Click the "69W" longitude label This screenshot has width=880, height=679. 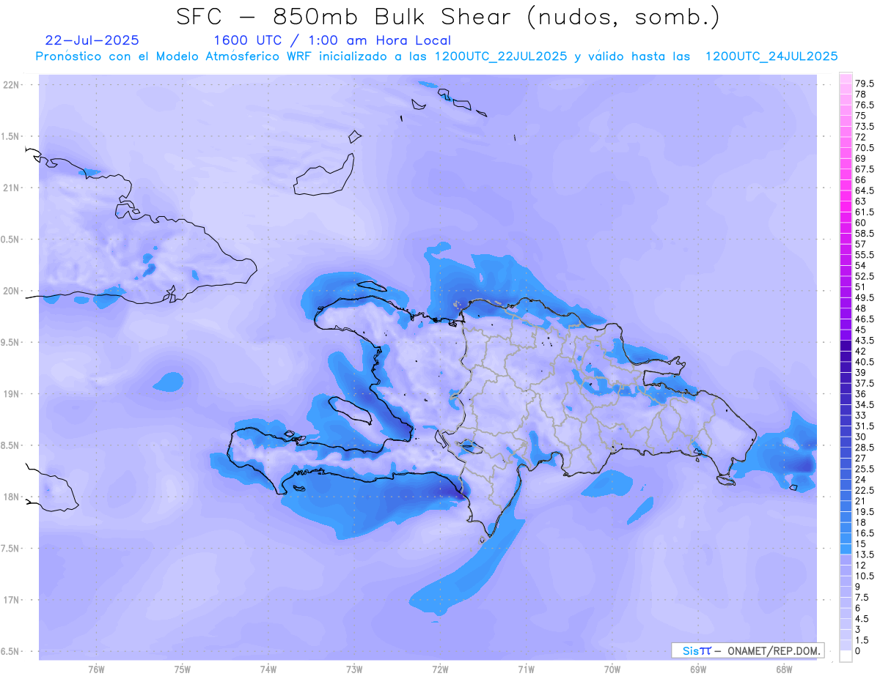(698, 669)
